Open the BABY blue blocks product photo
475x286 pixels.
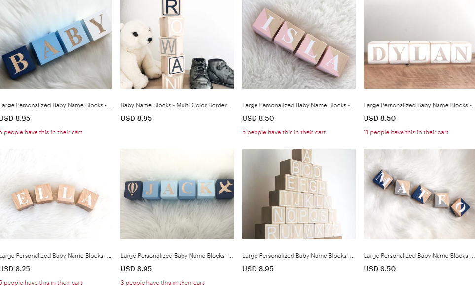[56, 44]
